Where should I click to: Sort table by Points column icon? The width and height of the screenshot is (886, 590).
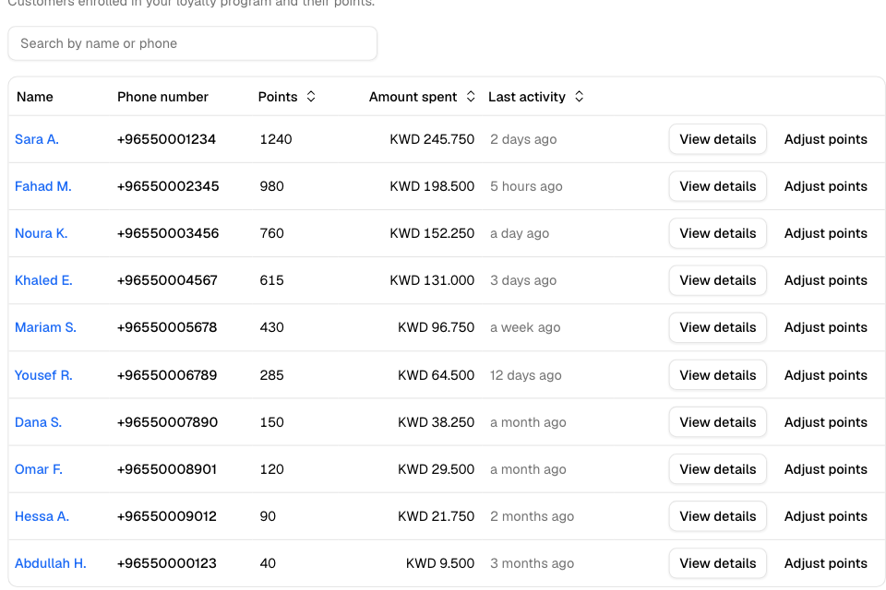click(x=311, y=97)
